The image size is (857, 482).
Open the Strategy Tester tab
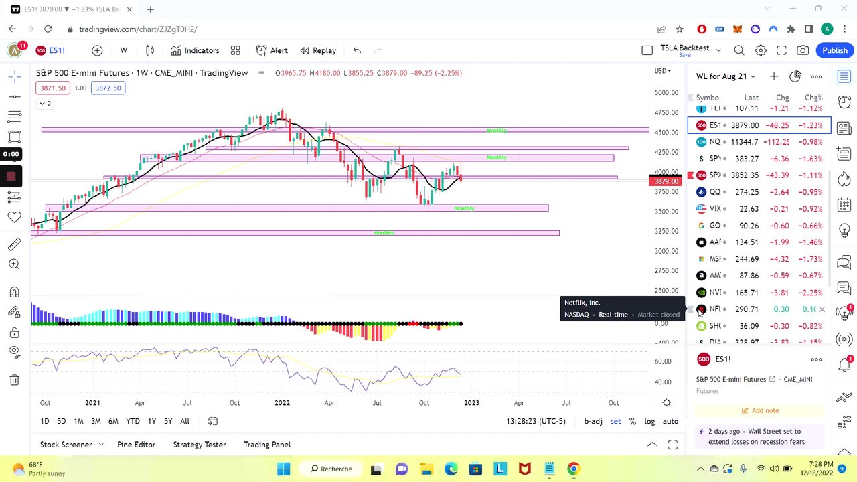tap(200, 445)
